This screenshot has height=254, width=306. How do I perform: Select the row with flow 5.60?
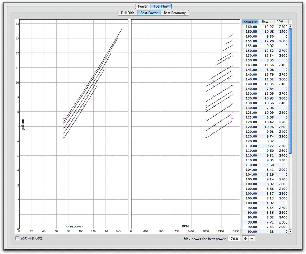click(265, 165)
